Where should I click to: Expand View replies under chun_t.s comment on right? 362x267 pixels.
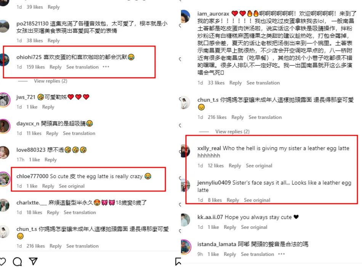pos(232,132)
